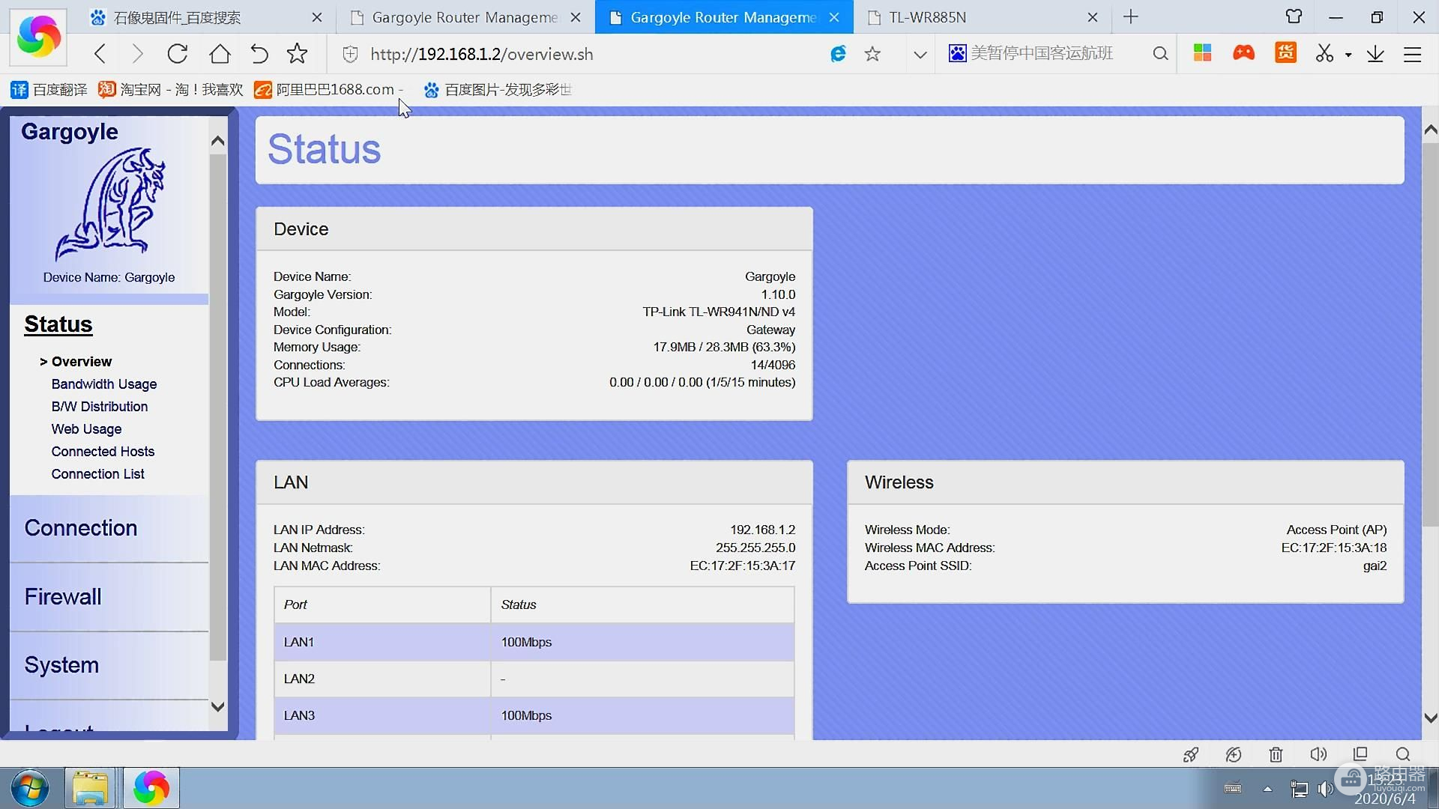Click the favorite star inside address bar
Viewport: 1439px width, 809px height.
[x=872, y=54]
